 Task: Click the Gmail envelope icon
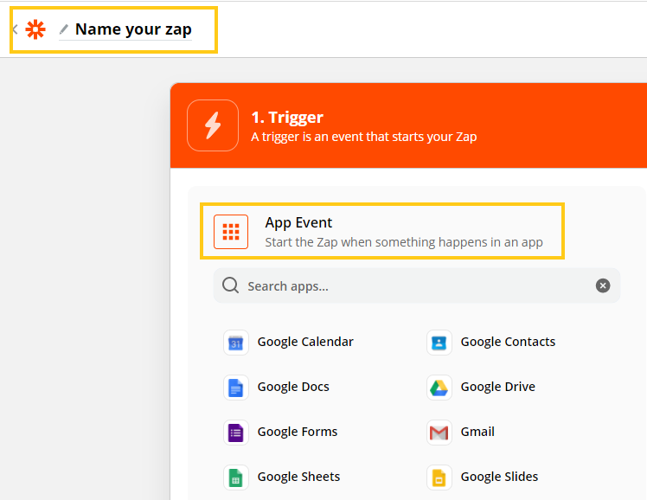[439, 433]
